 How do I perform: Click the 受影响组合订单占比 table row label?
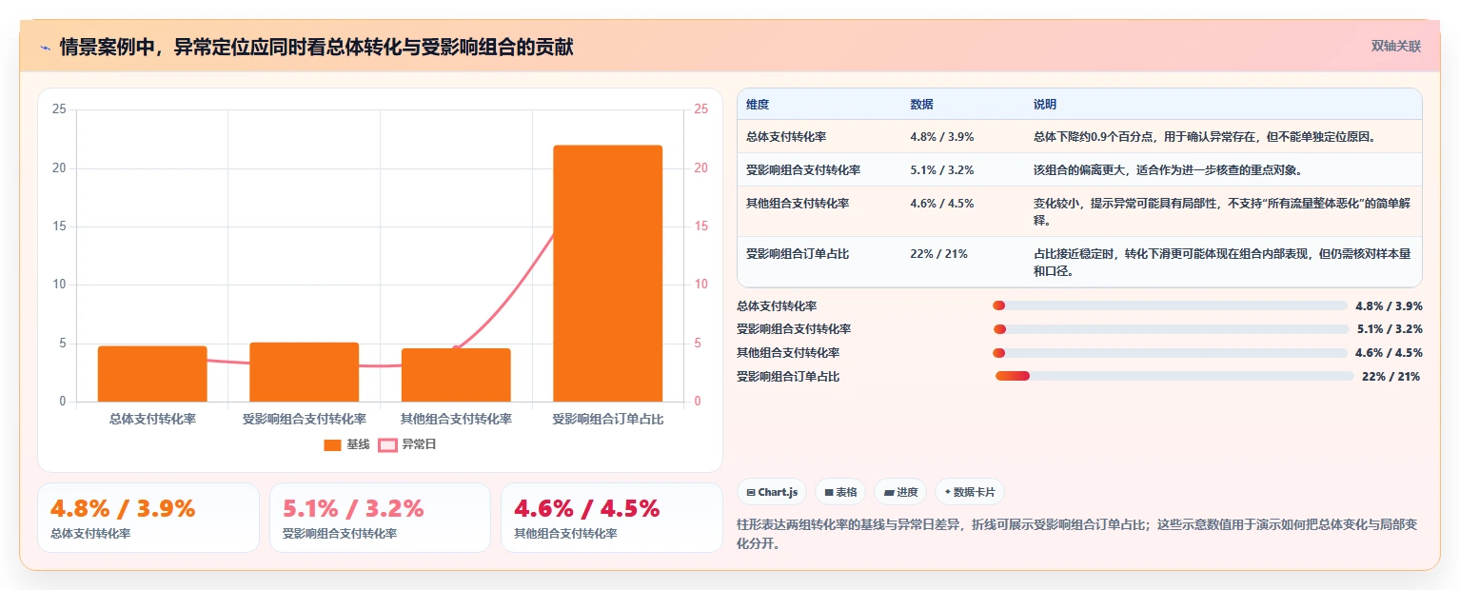[798, 254]
